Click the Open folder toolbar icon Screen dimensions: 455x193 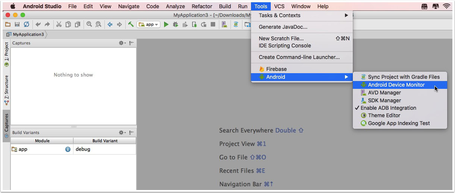[x=8, y=24]
